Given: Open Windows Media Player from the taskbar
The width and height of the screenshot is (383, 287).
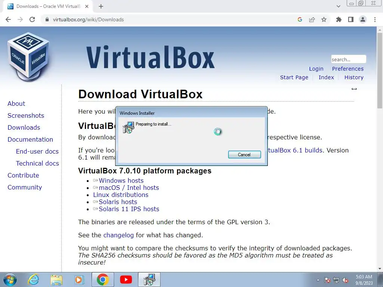Looking at the screenshot, I should pos(79,280).
